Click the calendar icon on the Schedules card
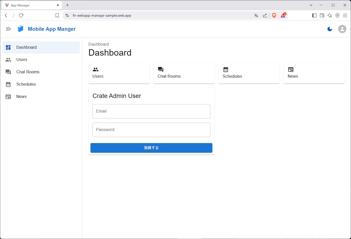 [226, 69]
